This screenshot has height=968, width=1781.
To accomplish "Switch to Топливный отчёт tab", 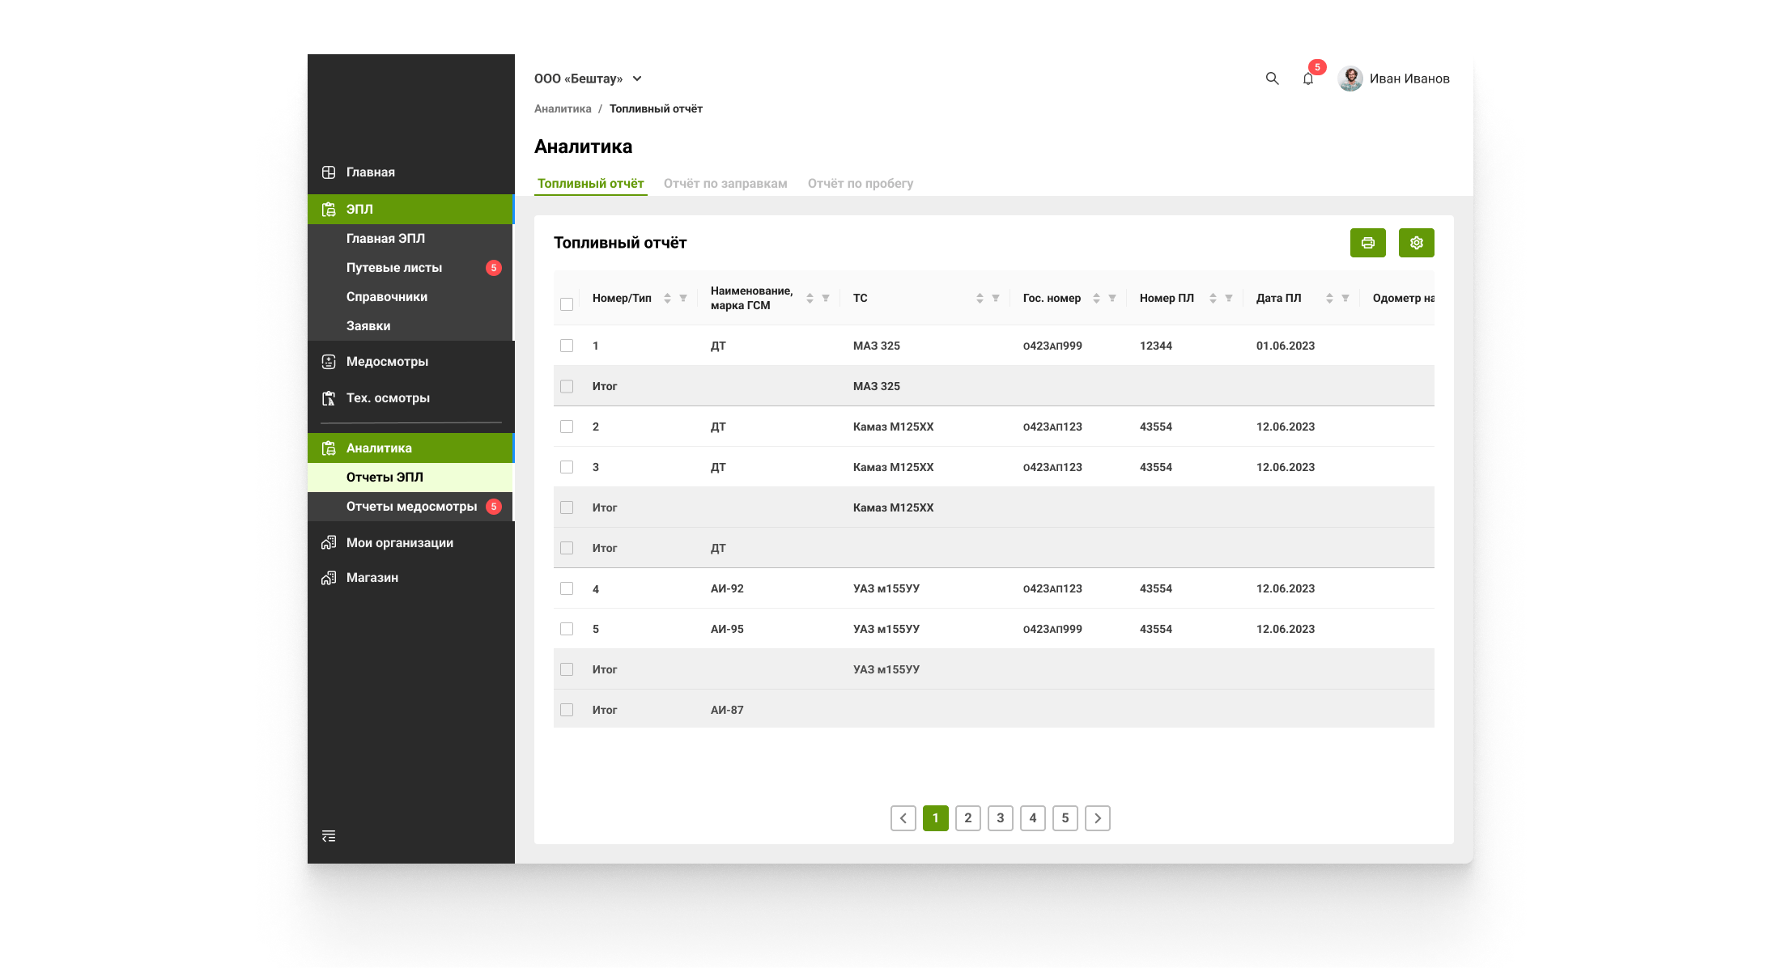I will 591,184.
